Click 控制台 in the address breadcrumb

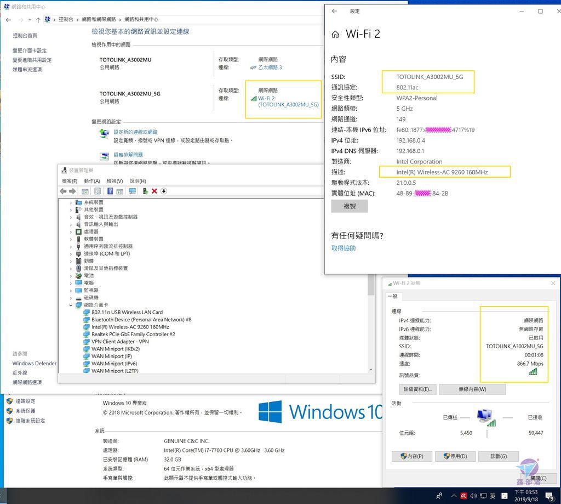click(66, 20)
